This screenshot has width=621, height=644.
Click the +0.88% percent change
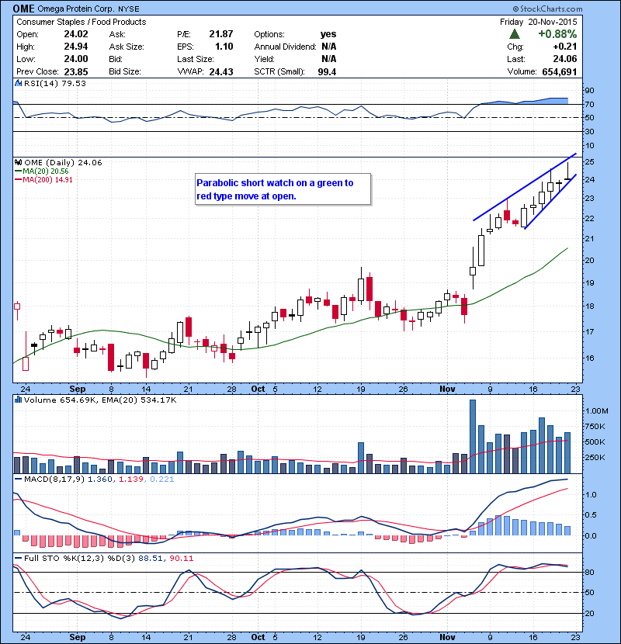tap(557, 33)
